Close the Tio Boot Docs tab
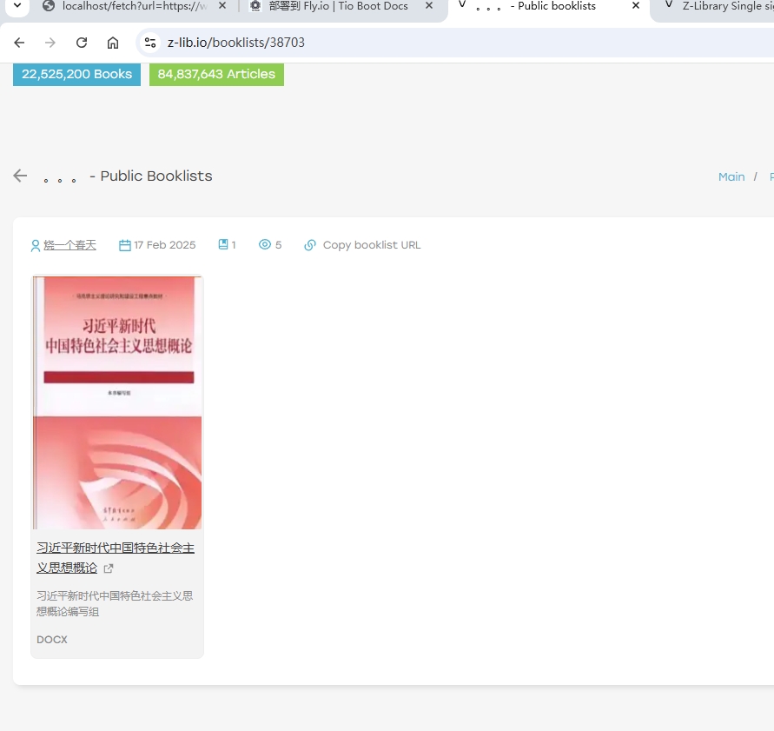The width and height of the screenshot is (774, 731). tap(429, 6)
